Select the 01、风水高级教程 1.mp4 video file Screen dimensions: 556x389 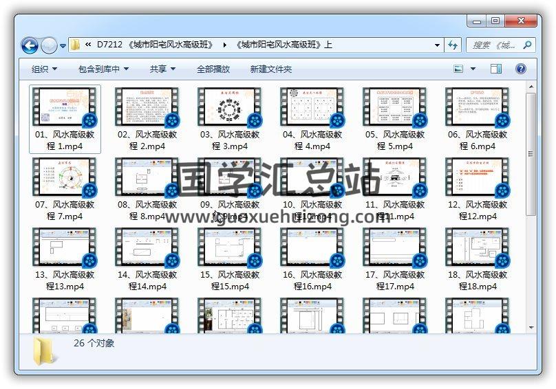[65, 118]
